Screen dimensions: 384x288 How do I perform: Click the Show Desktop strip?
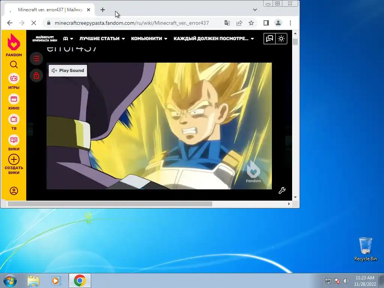pyautogui.click(x=381, y=280)
